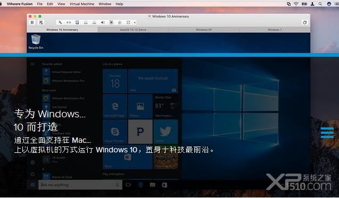The width and height of the screenshot is (339, 198).
Task: Open the VMware Fusion menu
Action: (20, 4)
